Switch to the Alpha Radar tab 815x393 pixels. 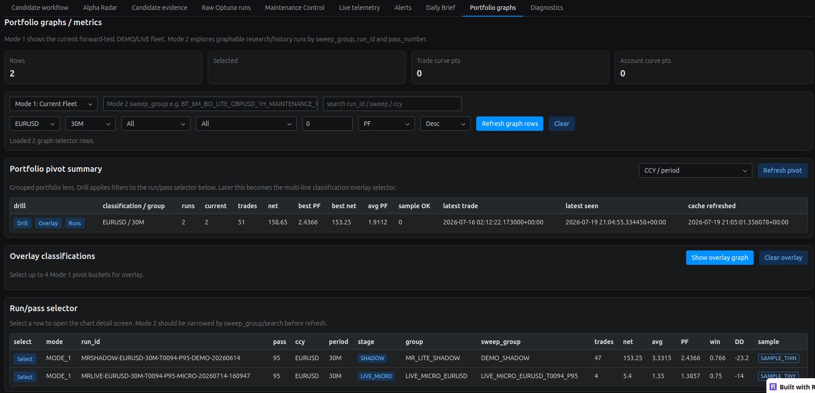(x=100, y=8)
